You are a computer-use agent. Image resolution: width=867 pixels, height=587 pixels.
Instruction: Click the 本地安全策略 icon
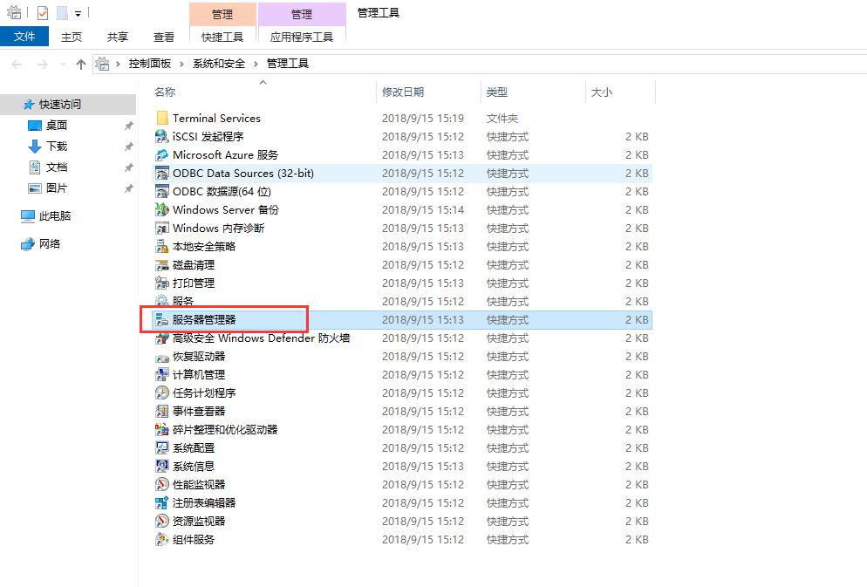[162, 246]
